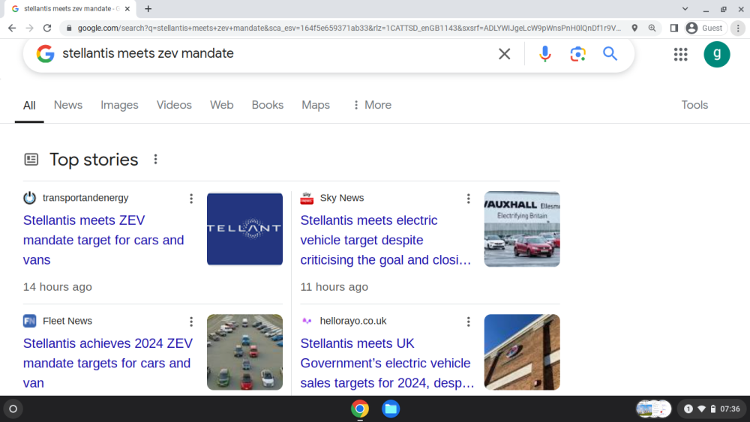
Task: Click the hellorayo.co.uk source name
Action: [353, 321]
